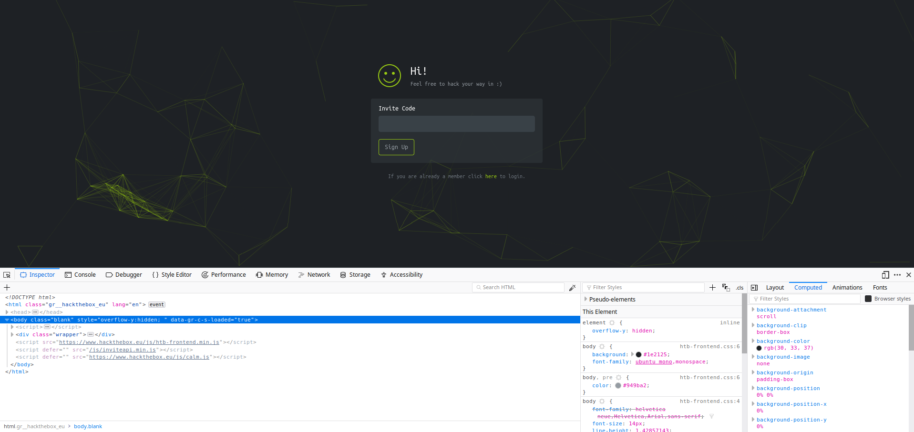Click the #1e2125 background color swatch

(x=638, y=354)
